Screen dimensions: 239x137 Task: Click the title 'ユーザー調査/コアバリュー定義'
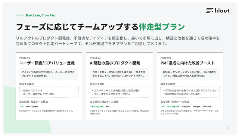(47, 63)
